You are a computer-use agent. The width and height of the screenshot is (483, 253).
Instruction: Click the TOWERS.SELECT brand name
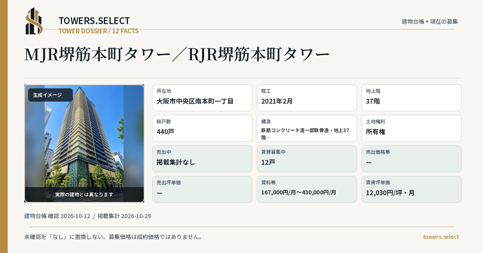pyautogui.click(x=94, y=21)
